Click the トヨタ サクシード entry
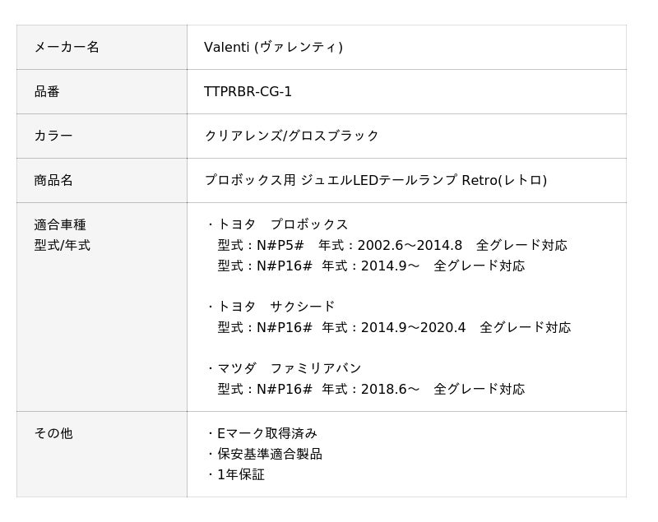This screenshot has width=658, height=522. tap(271, 307)
